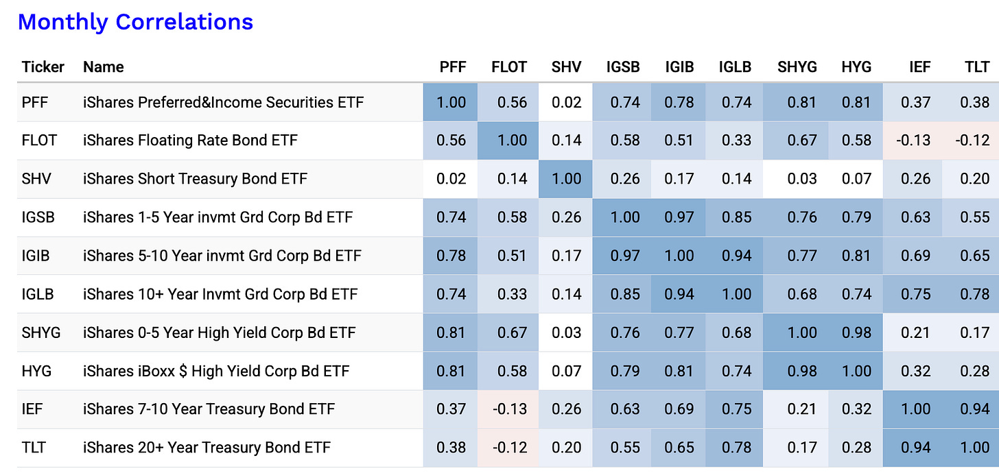Select iShares 20+ Year Treasury Bond ETF
This screenshot has height=473, width=999.
point(207,448)
